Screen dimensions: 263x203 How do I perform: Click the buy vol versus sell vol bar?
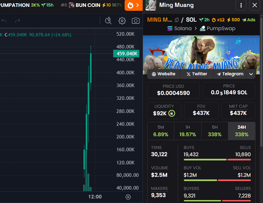[x=217, y=180]
